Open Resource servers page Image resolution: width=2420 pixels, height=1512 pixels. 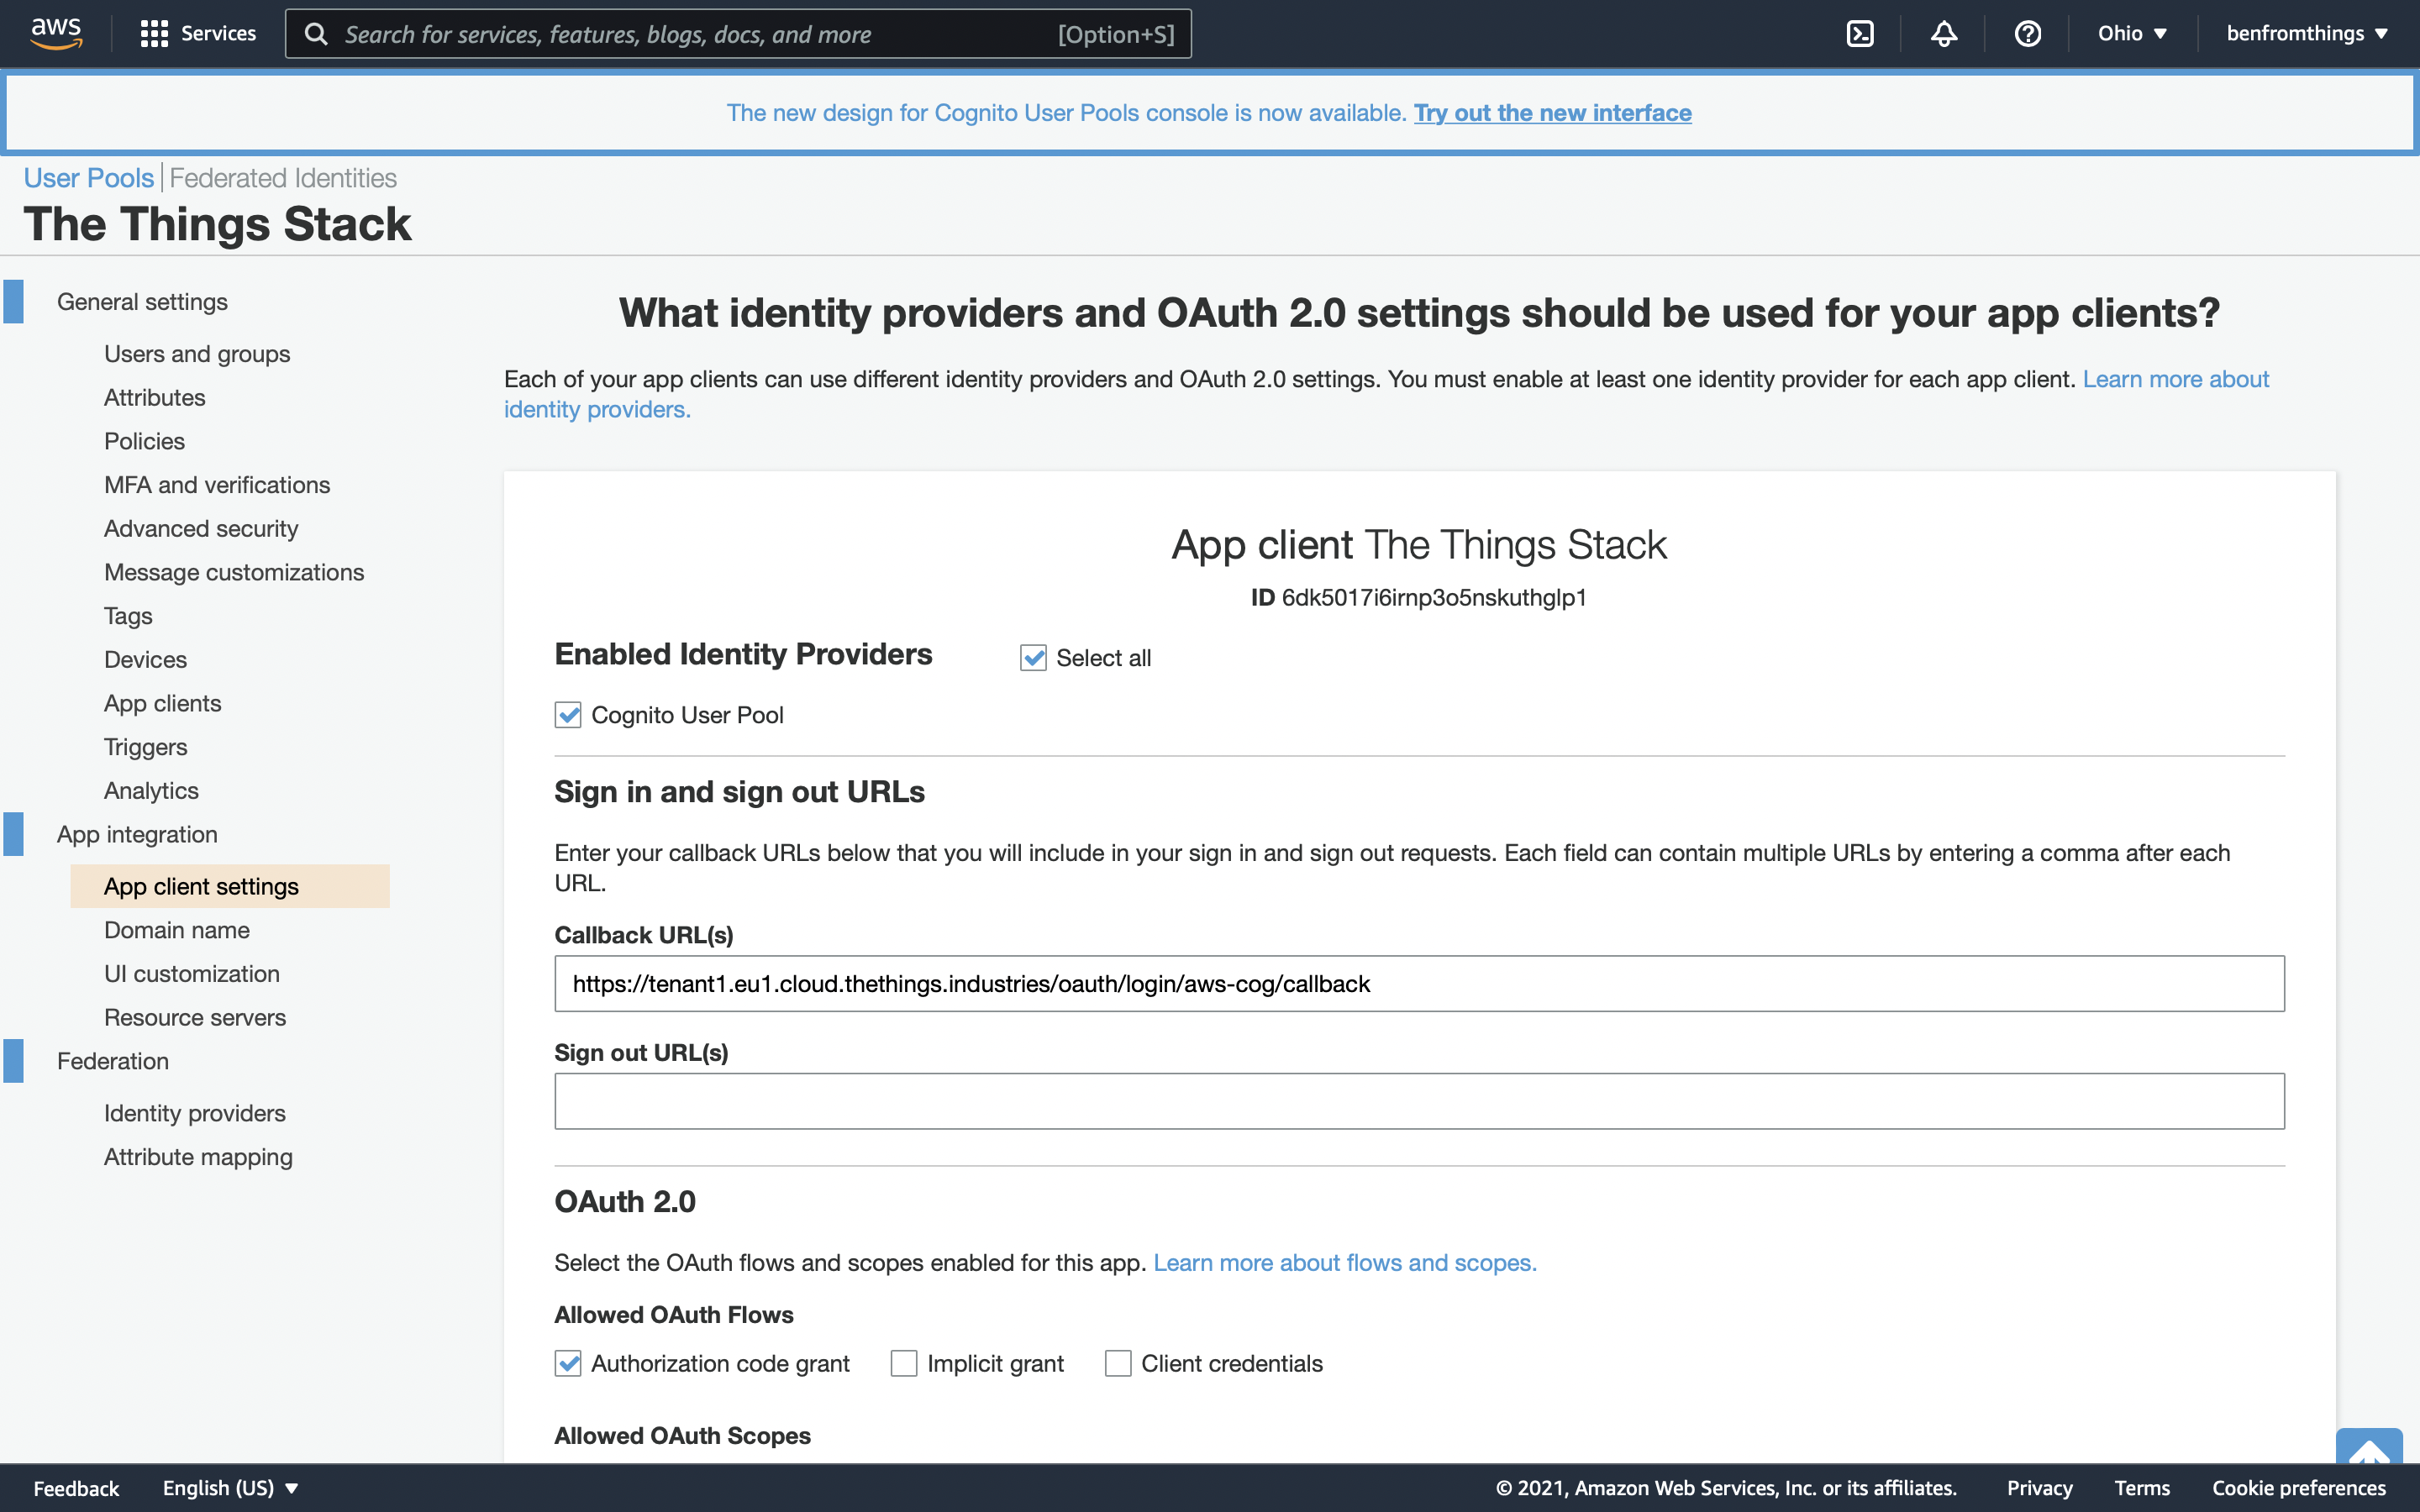195,1017
